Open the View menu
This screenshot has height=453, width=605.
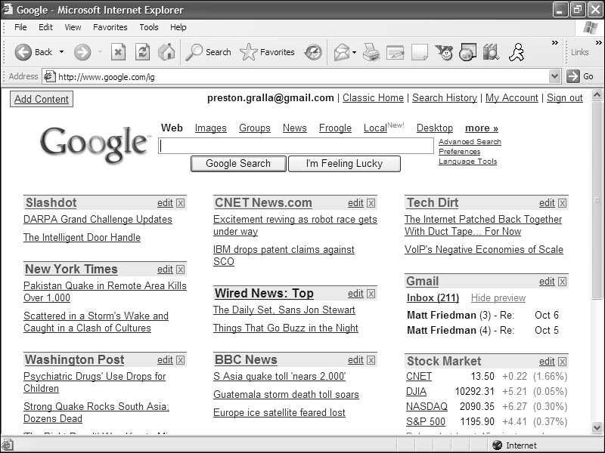click(x=73, y=27)
